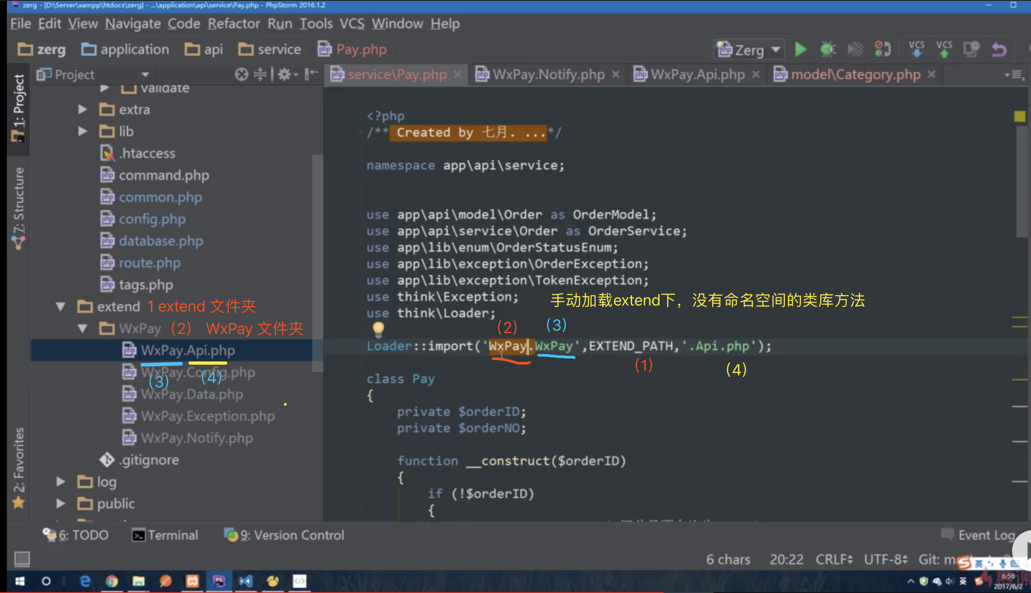Click the VCS update project icon
Image resolution: width=1031 pixels, height=593 pixels.
pyautogui.click(x=917, y=49)
